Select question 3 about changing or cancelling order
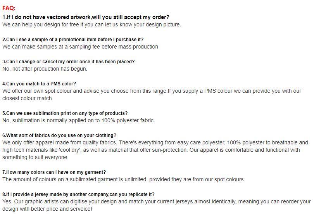Screen dimensions: 314x215 (x=68, y=62)
